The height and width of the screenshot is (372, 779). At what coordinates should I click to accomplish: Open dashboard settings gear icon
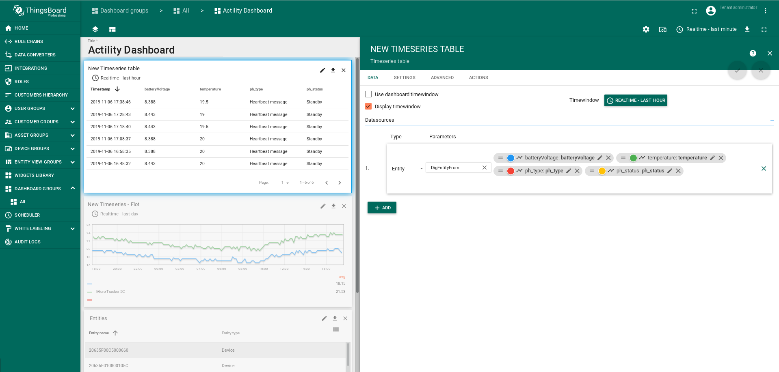646,29
